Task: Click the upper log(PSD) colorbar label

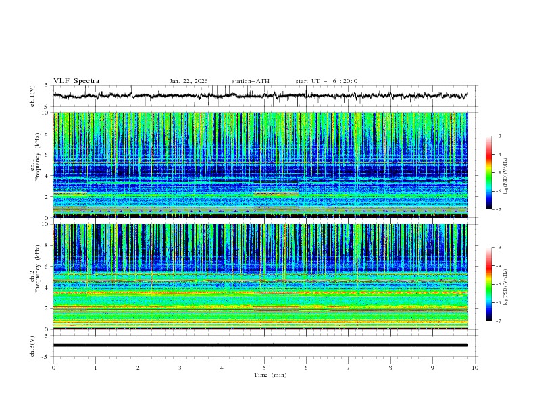Action: click(x=506, y=176)
